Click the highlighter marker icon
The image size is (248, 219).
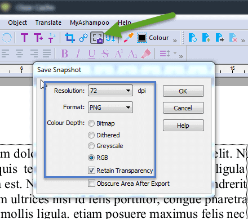point(146,53)
